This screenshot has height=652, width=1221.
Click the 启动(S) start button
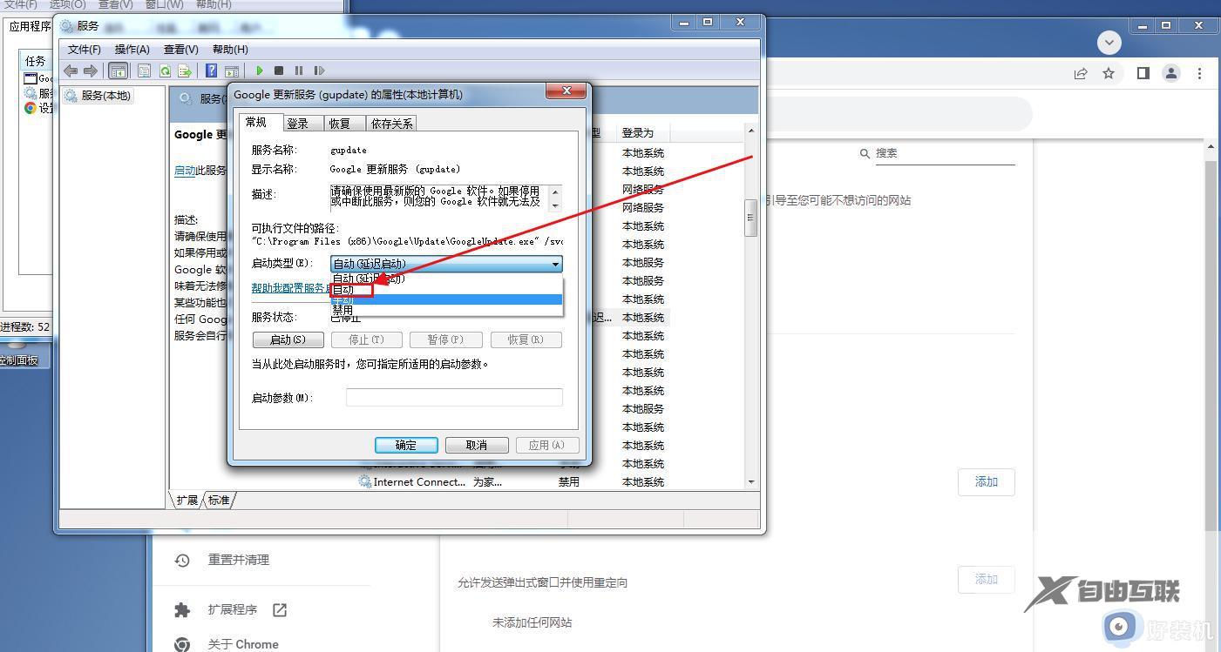click(x=288, y=339)
